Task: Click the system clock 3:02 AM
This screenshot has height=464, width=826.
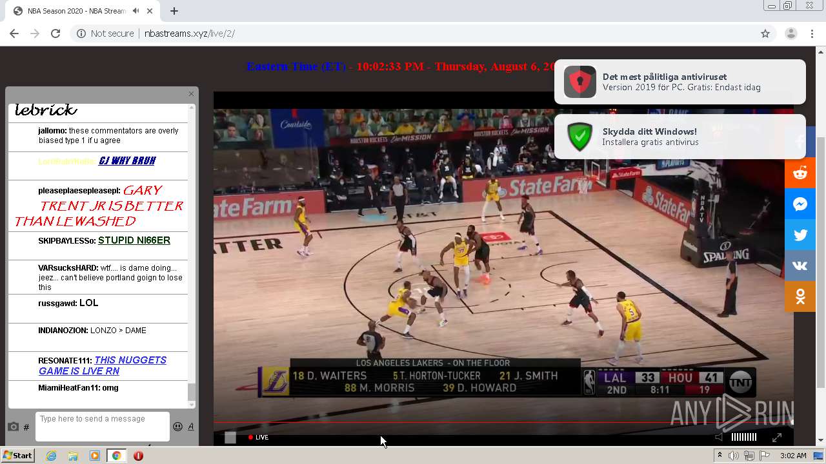Action: (x=793, y=456)
